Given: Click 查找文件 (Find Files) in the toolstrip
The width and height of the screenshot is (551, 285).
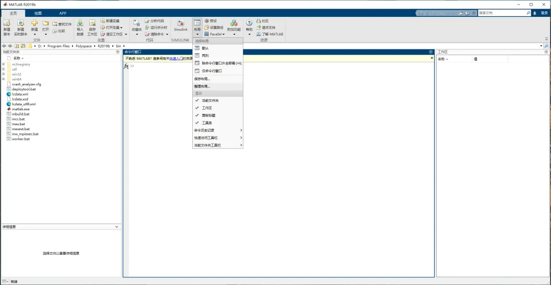Looking at the screenshot, I should coord(62,25).
